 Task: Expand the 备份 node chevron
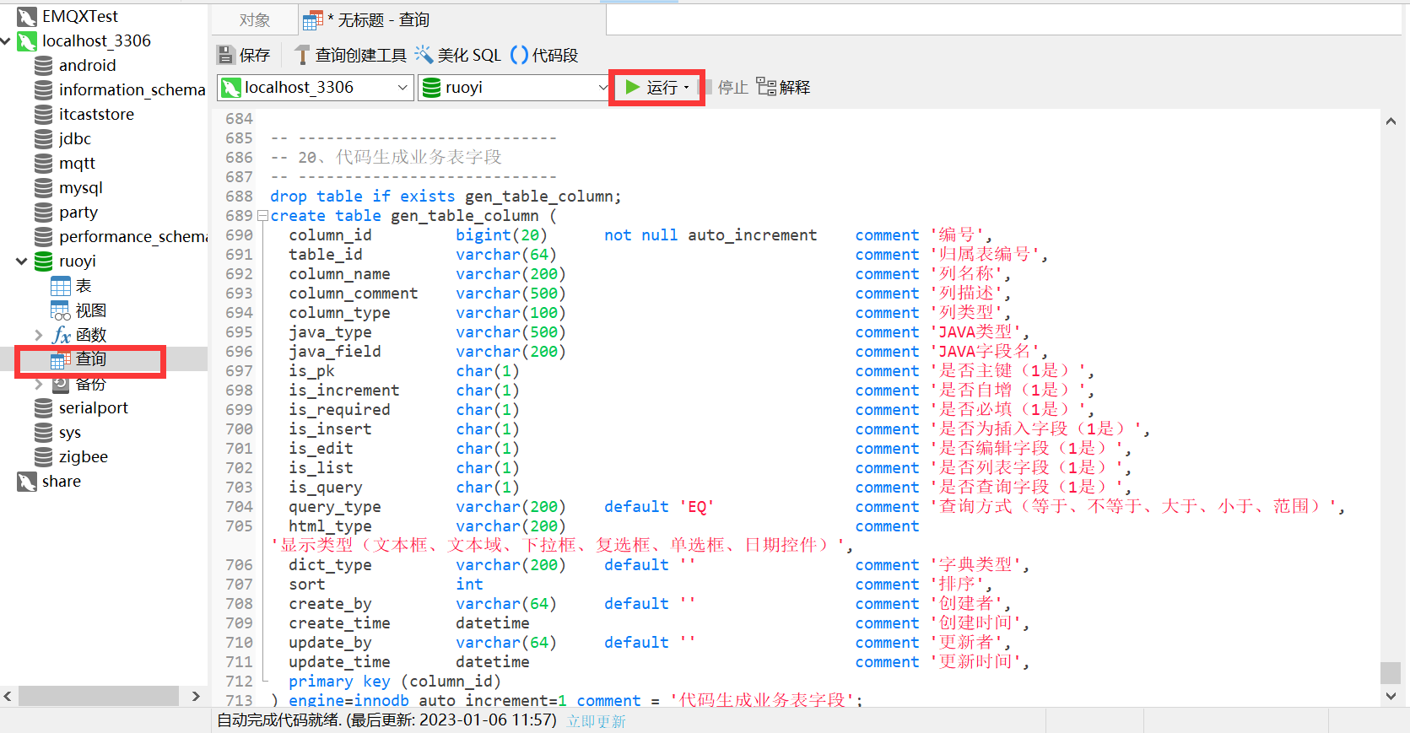pyautogui.click(x=38, y=384)
